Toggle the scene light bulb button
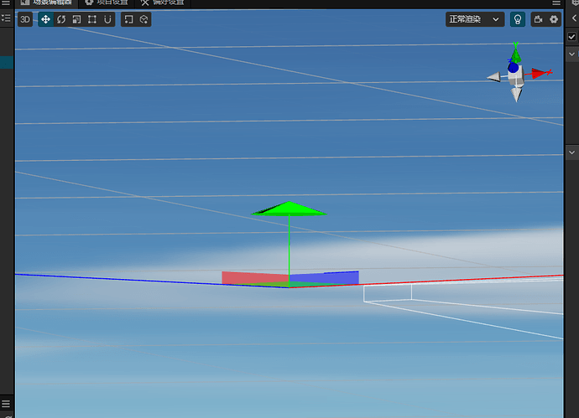The height and width of the screenshot is (418, 579). 518,19
